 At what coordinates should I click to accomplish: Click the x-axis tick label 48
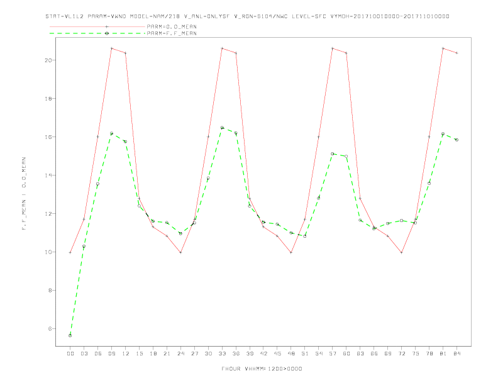[291, 354]
